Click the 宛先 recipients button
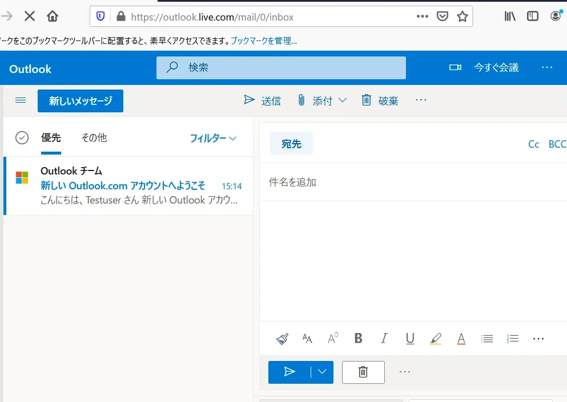 [291, 144]
